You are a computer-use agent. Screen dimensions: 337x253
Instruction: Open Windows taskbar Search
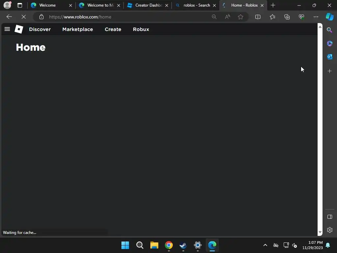tap(140, 245)
